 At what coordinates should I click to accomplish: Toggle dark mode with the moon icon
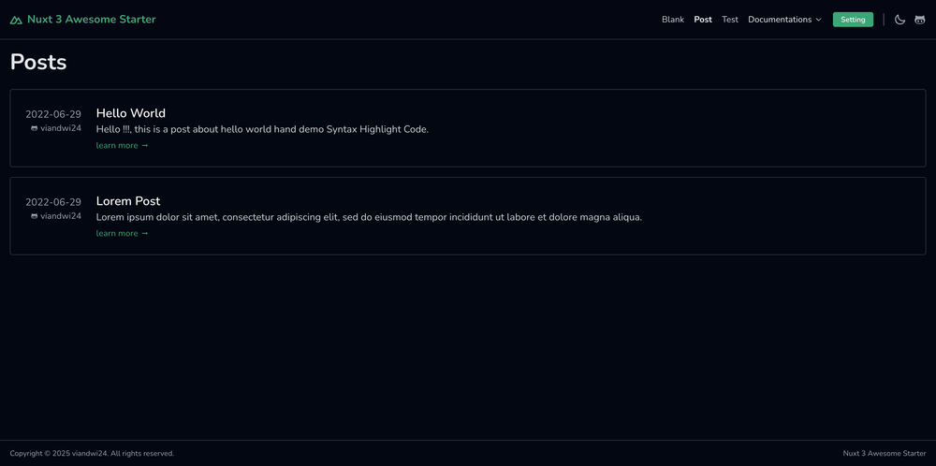899,20
